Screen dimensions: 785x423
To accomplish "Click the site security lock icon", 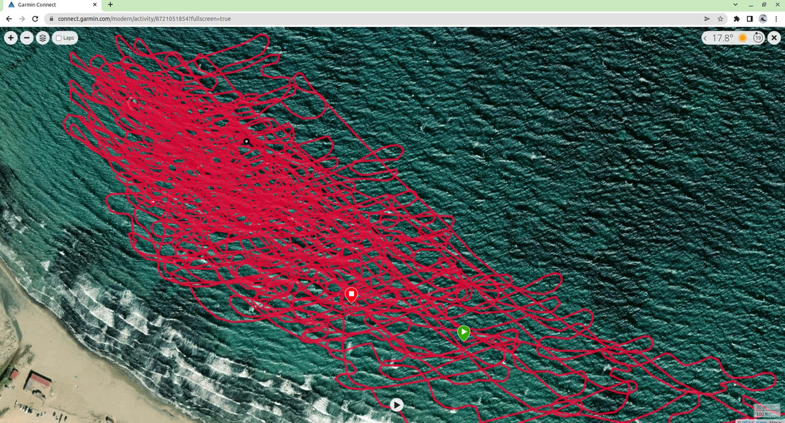I will coord(52,19).
